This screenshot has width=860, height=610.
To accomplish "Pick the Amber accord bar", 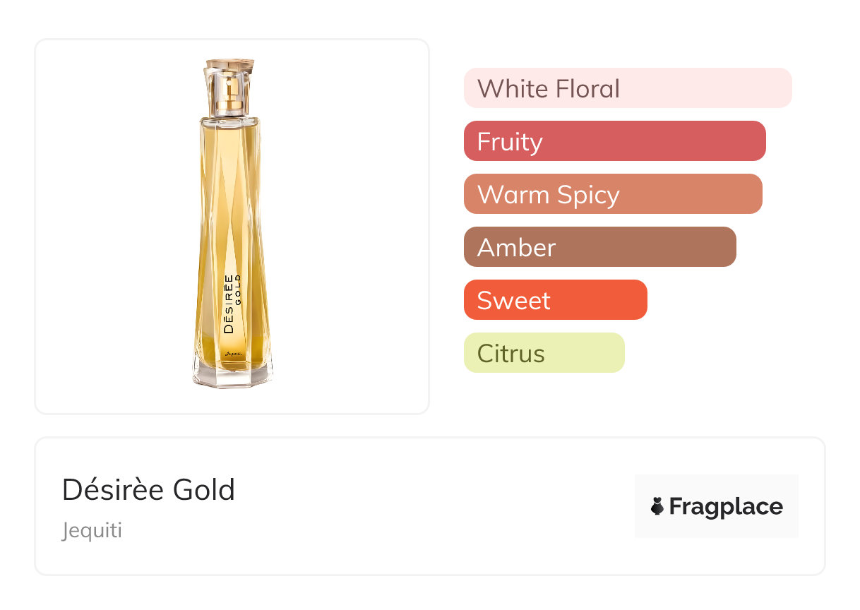I will 599,247.
